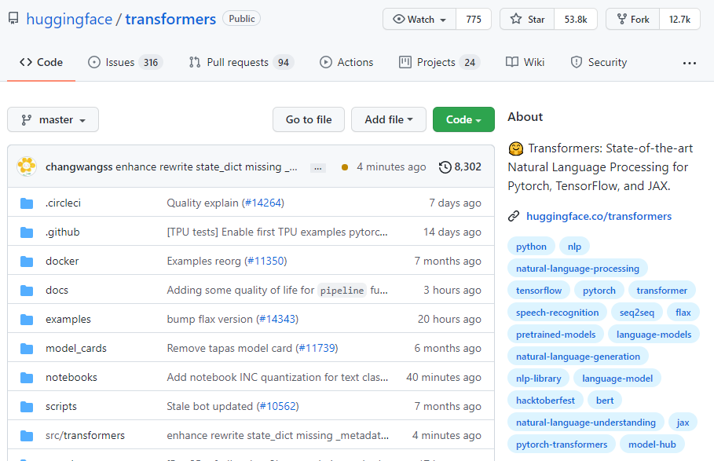Click the yellow pending status dot
This screenshot has width=714, height=461.
click(345, 167)
